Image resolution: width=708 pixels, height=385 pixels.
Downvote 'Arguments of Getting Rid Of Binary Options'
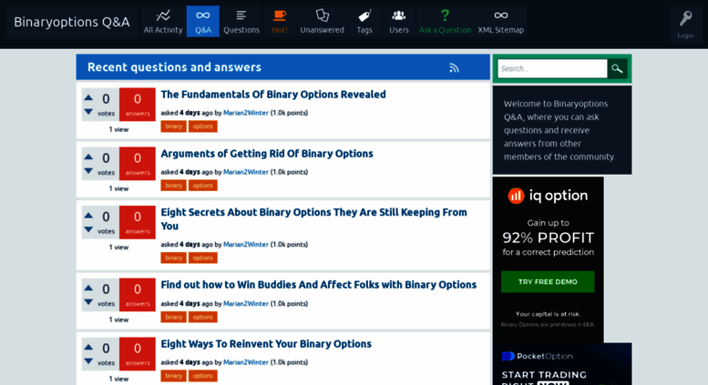coord(88,171)
